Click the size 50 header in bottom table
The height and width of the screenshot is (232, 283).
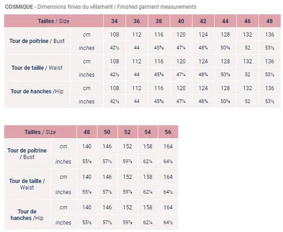(107, 132)
